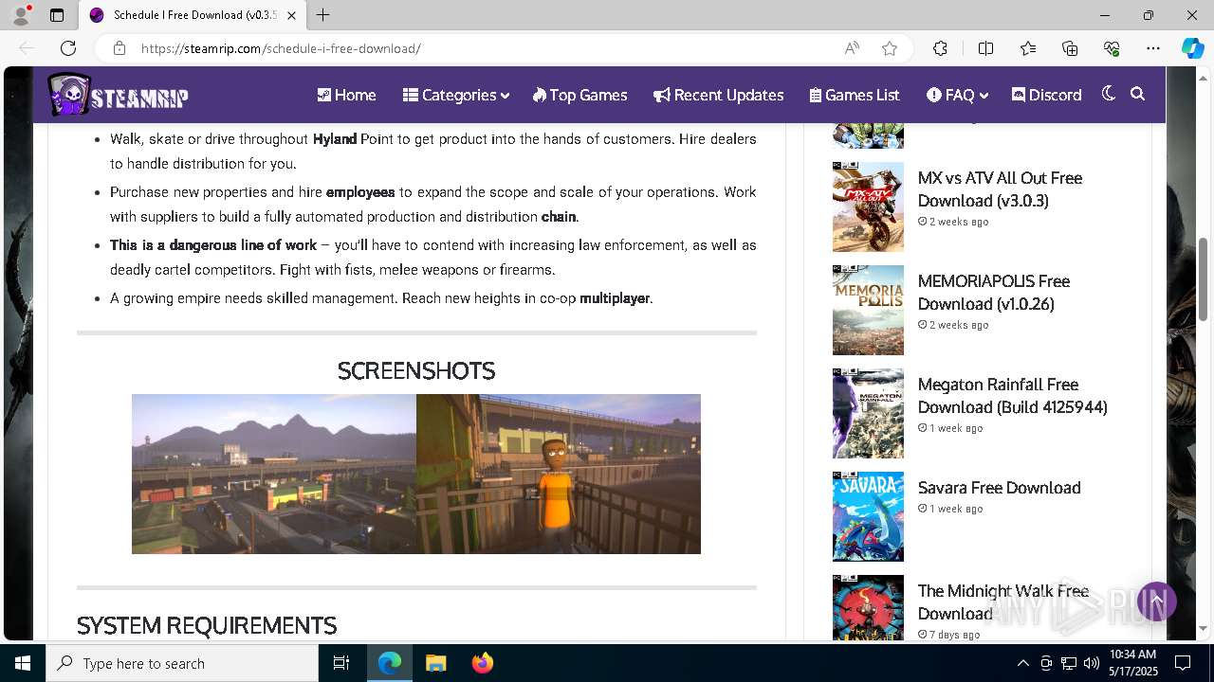Open the Discord link
This screenshot has height=682, width=1214.
pyautogui.click(x=1046, y=95)
